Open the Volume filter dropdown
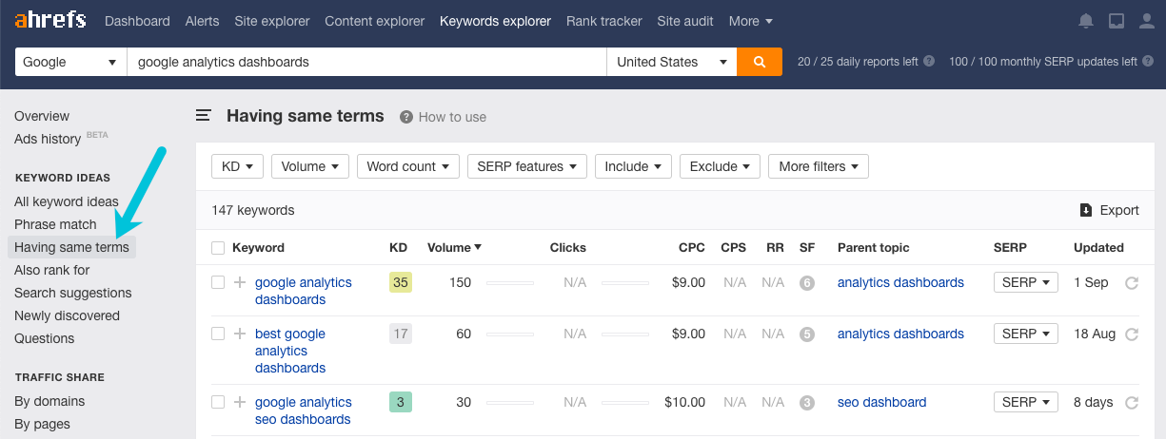This screenshot has width=1166, height=439. 310,166
